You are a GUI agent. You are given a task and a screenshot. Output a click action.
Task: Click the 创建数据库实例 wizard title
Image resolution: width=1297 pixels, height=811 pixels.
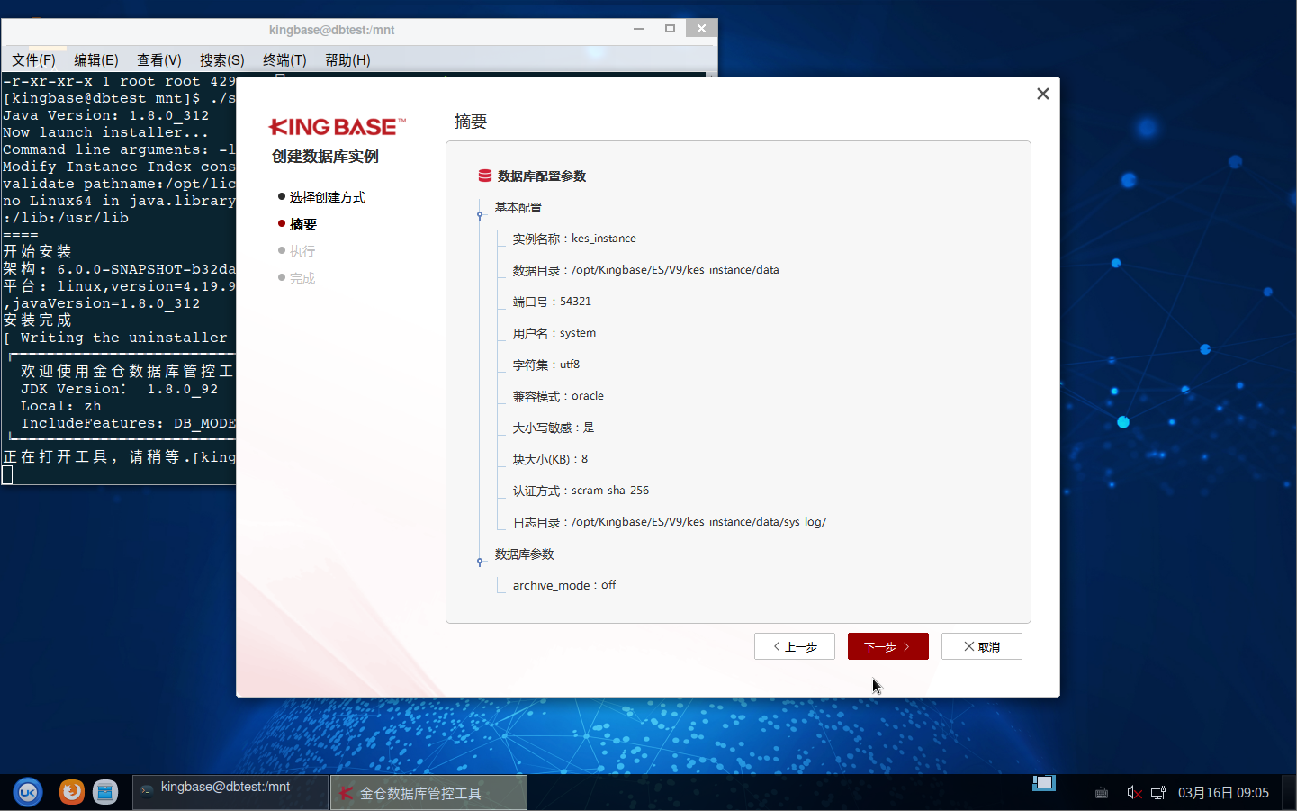[x=325, y=157]
